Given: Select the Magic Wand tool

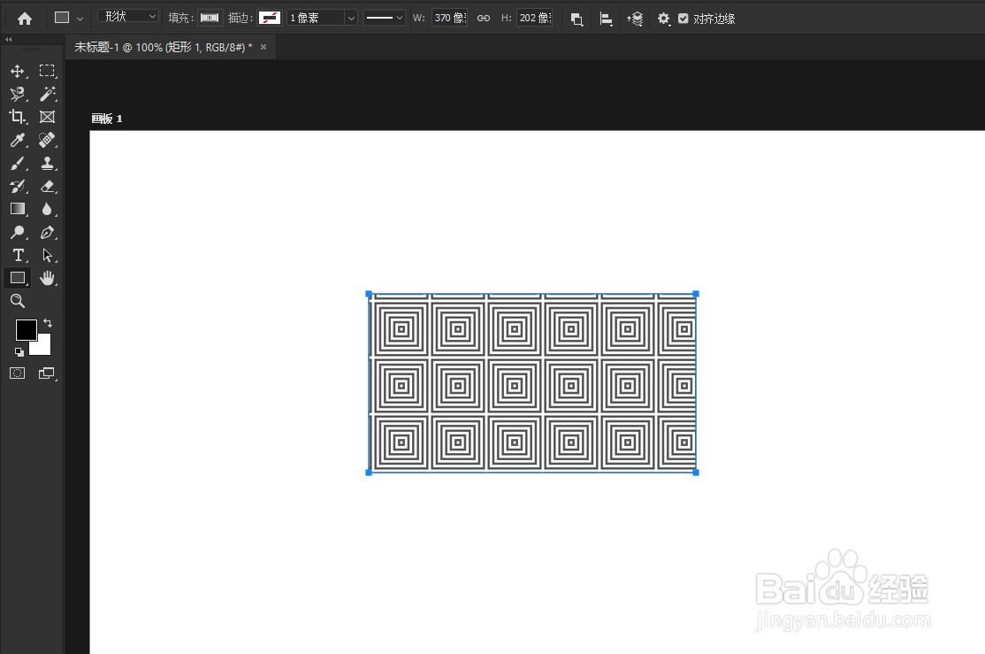Looking at the screenshot, I should coord(47,95).
